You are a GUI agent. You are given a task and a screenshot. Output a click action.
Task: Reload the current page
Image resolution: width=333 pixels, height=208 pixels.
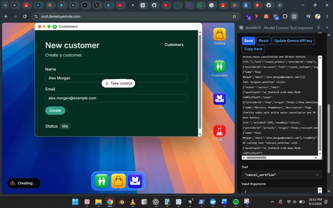click(25, 17)
